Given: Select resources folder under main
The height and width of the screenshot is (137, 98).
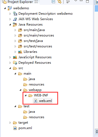Looking at the screenshot, I should coord(36,84).
